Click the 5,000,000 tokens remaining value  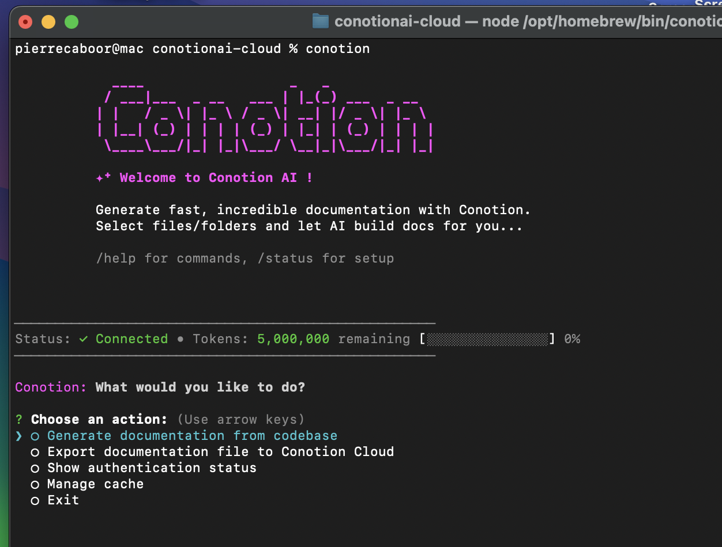[294, 339]
